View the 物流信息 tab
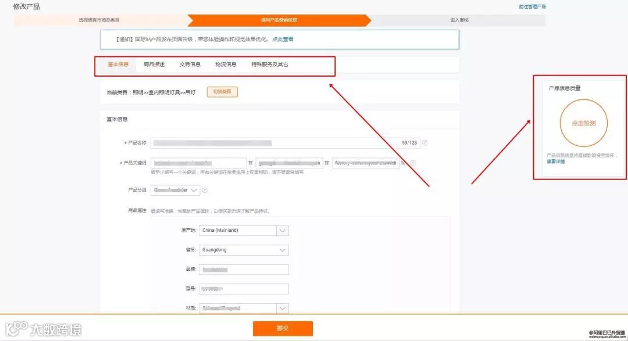Viewport: 628px width, 341px height. [x=226, y=64]
